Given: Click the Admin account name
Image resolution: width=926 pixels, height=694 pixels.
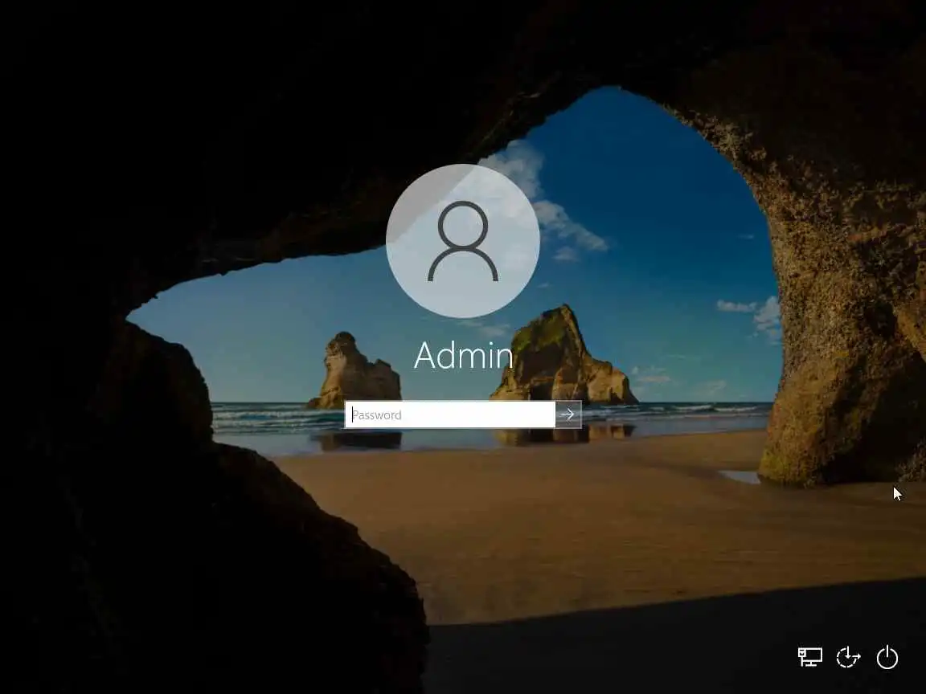Looking at the screenshot, I should (x=464, y=356).
